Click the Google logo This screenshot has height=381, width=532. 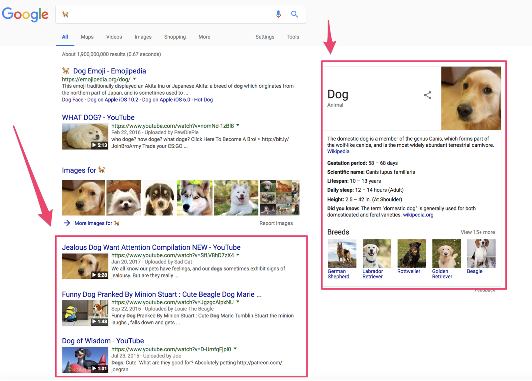tap(25, 14)
